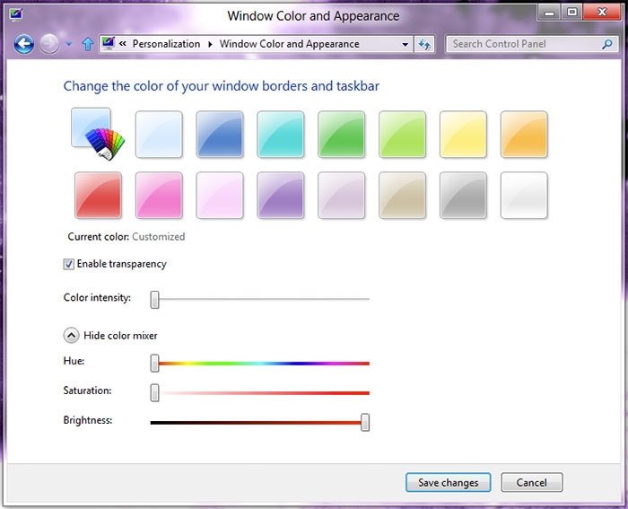This screenshot has height=509, width=628.
Task: Maximize the Window Color and Appearance window
Action: (572, 13)
